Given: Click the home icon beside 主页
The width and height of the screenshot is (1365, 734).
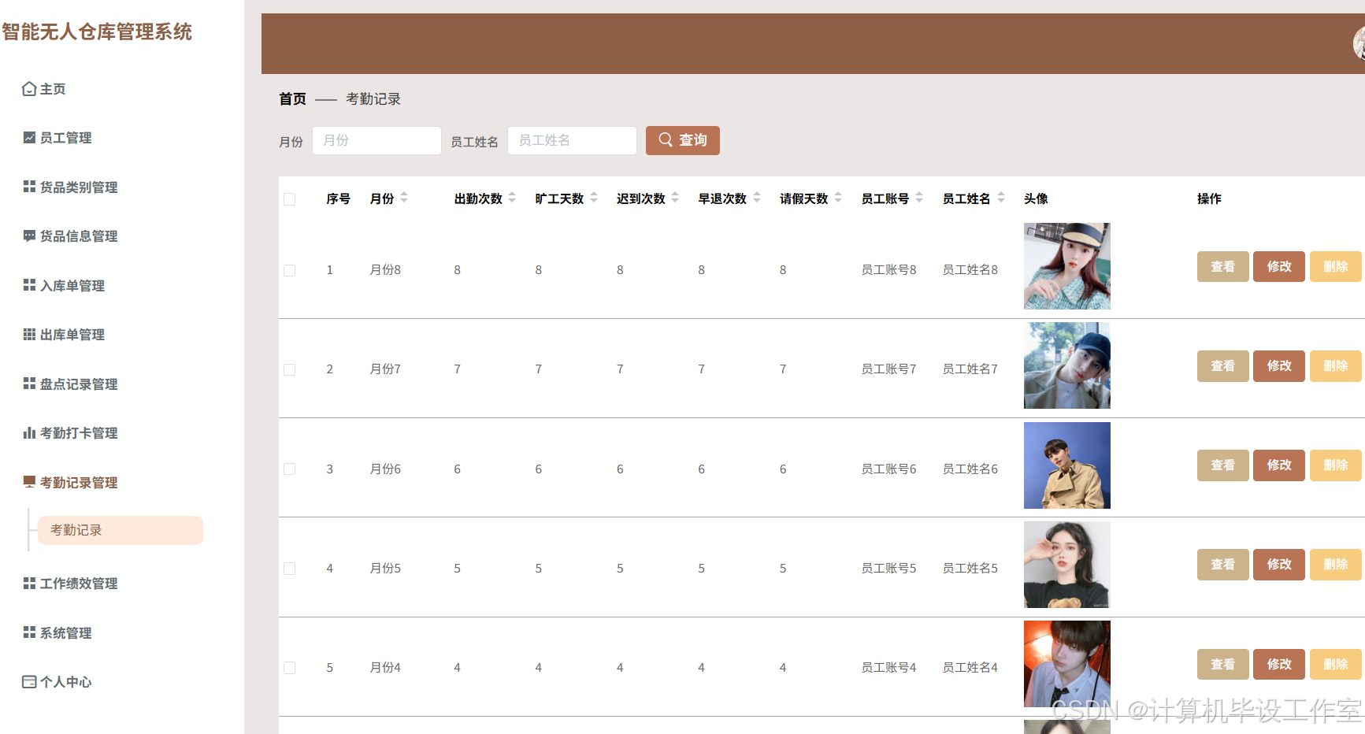Looking at the screenshot, I should [29, 89].
